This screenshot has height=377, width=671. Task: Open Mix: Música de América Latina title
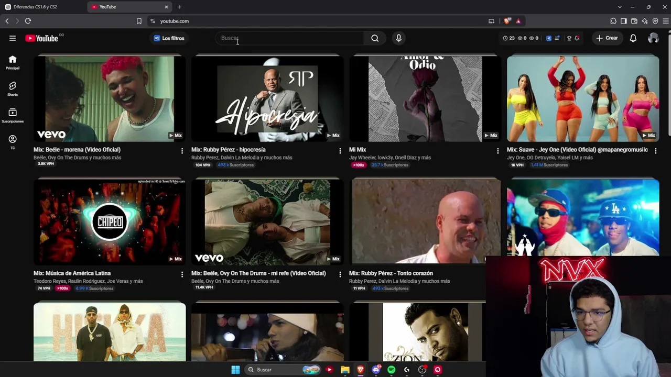coord(72,273)
